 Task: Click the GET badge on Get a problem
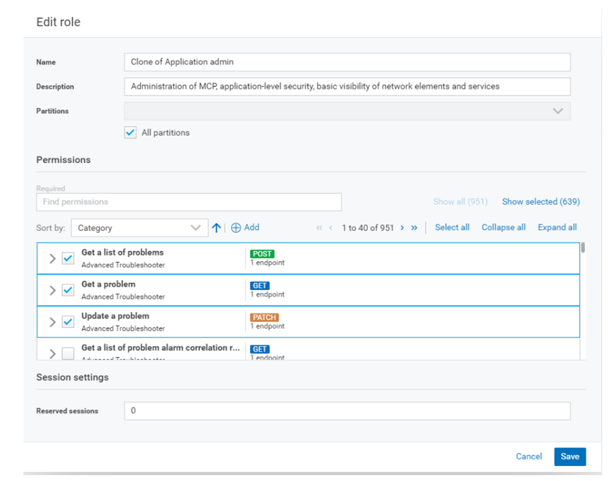259,285
